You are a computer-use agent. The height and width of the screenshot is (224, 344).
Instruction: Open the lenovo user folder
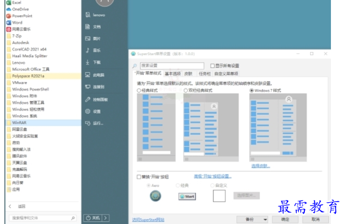pos(95,15)
